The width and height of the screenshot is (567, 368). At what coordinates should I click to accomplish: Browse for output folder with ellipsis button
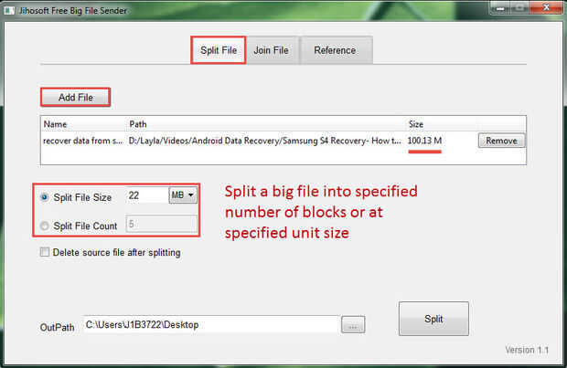click(x=353, y=325)
